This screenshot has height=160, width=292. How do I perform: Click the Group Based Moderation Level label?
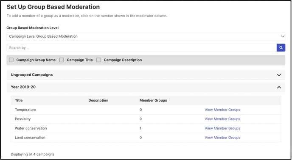(33, 28)
